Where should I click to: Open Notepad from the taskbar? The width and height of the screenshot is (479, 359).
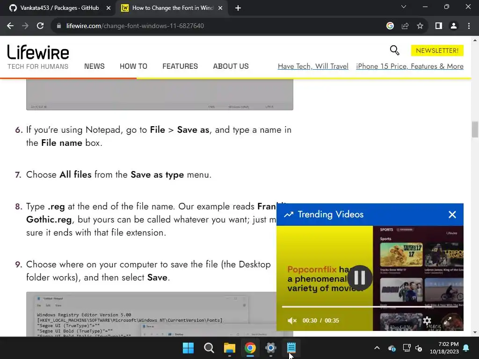[x=291, y=348]
